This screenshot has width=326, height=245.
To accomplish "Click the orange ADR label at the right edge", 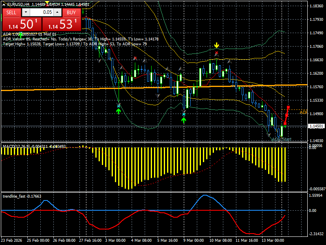I will click(303, 112).
